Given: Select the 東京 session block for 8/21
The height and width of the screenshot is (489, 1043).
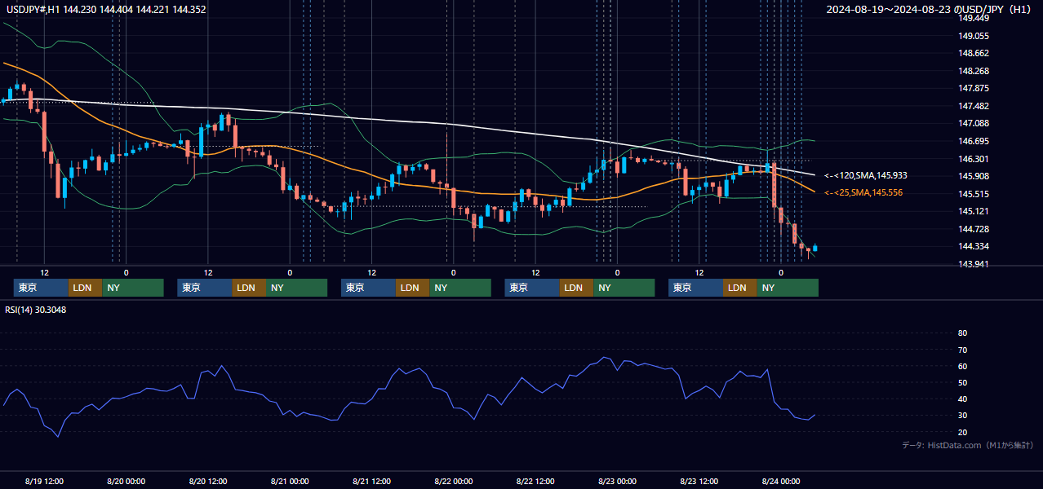Looking at the screenshot, I should pyautogui.click(x=368, y=288).
